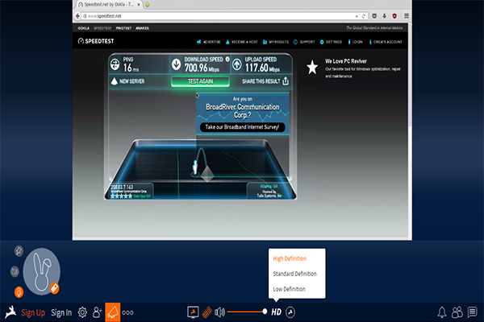Click the round rabbit icon beside HD
Screen dimensions: 484x322
click(x=290, y=312)
